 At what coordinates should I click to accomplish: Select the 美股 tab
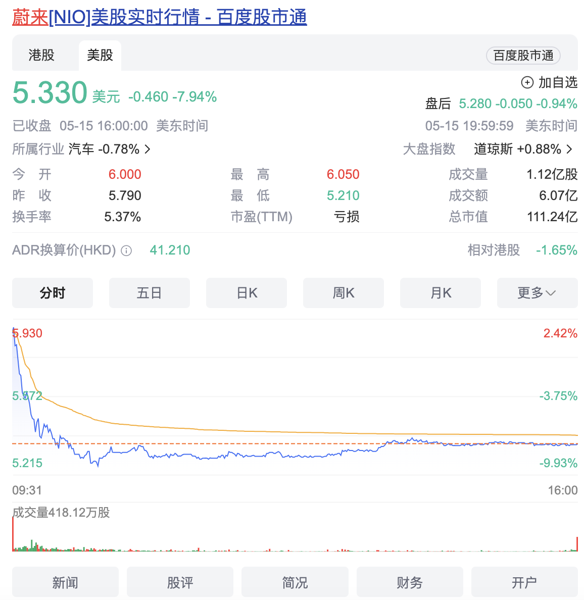100,55
